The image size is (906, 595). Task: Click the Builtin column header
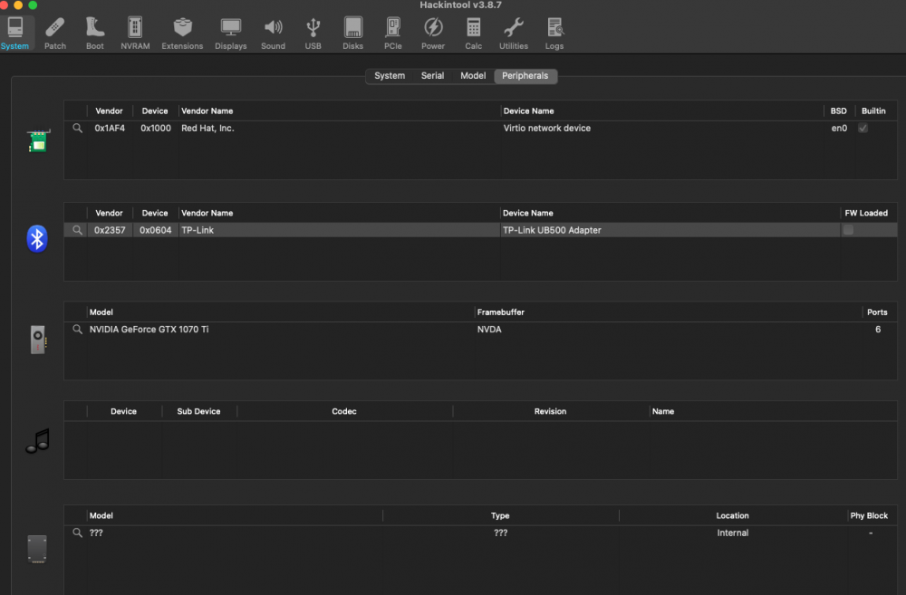coord(873,110)
